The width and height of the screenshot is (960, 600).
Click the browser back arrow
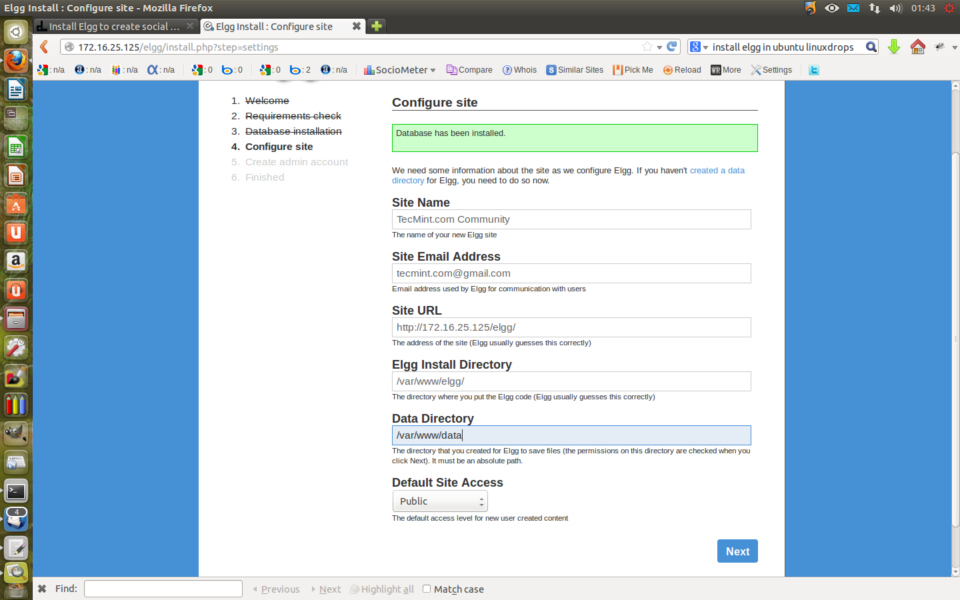[44, 47]
